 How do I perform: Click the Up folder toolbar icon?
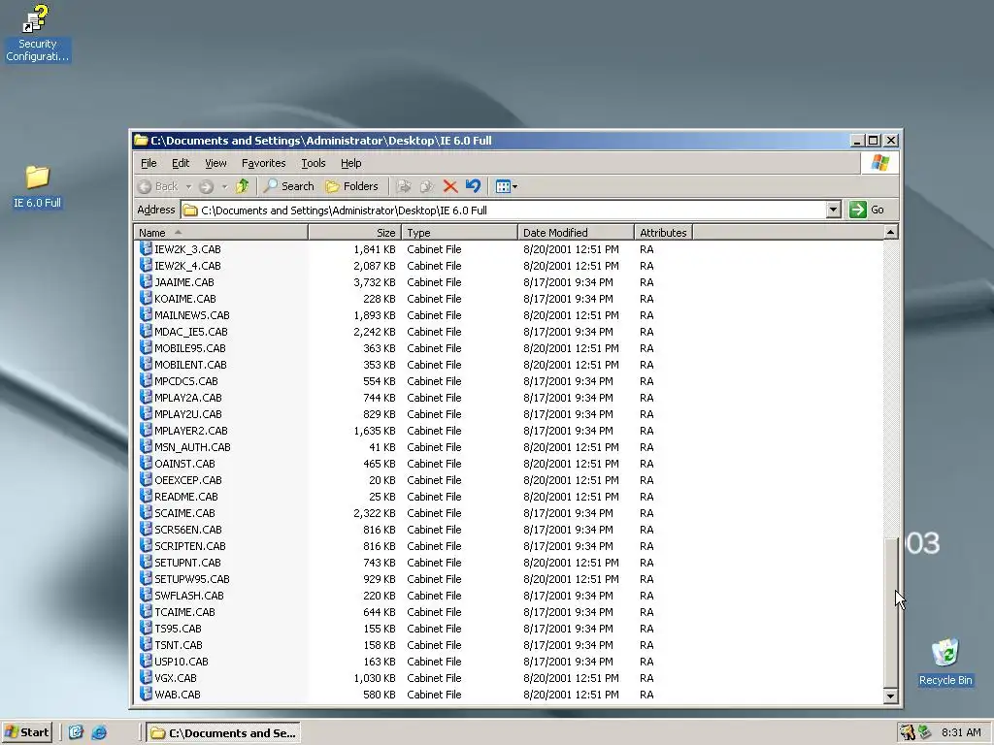(x=242, y=186)
